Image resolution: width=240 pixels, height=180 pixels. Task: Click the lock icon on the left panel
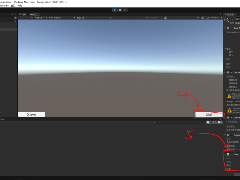12,14
